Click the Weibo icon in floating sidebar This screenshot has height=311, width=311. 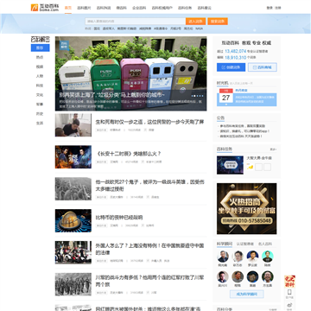289,306
